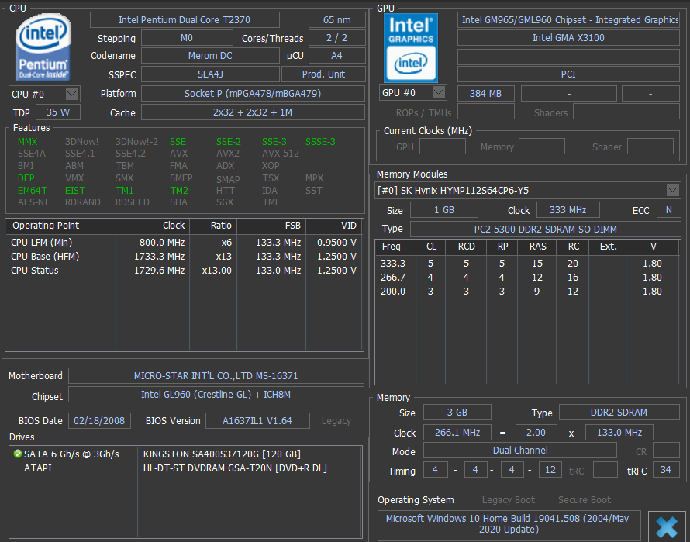This screenshot has width=690, height=542.
Task: Click the Operating Point column header
Action: [60, 226]
